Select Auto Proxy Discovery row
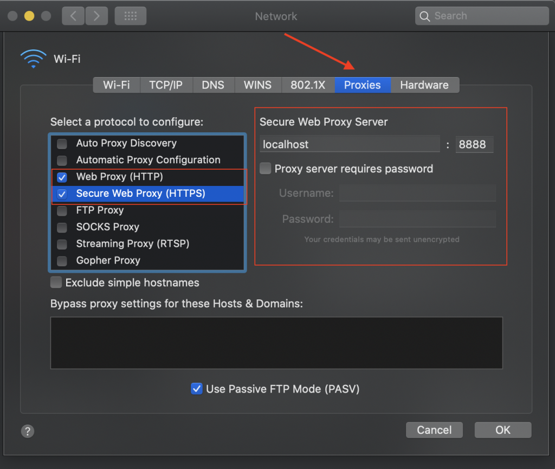 click(147, 144)
